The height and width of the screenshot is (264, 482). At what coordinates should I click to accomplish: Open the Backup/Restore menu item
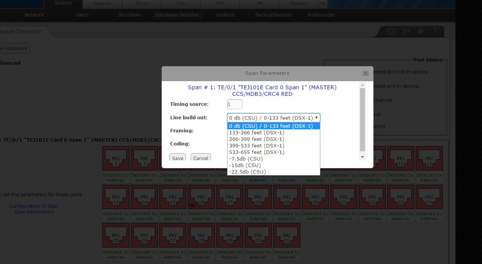tap(273, 15)
